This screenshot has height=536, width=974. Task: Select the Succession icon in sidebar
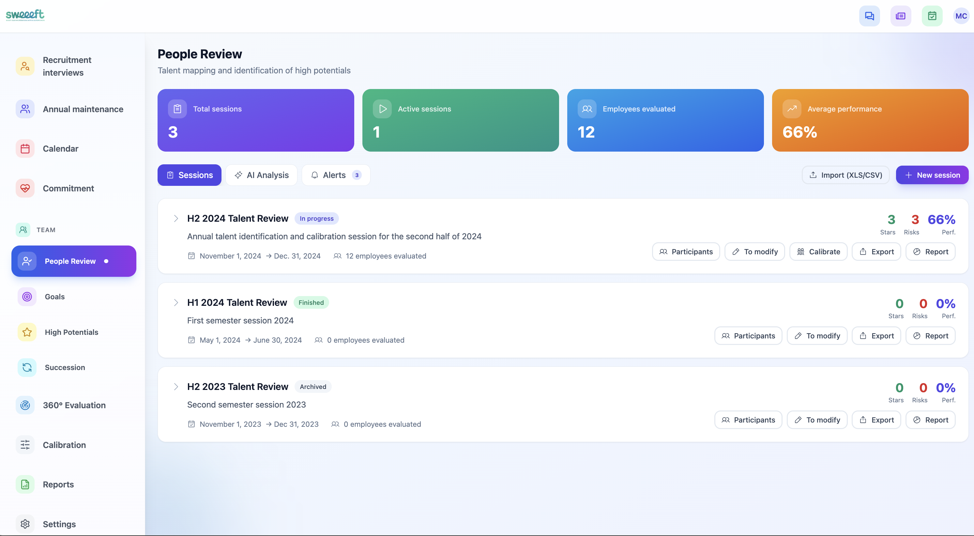pyautogui.click(x=26, y=367)
